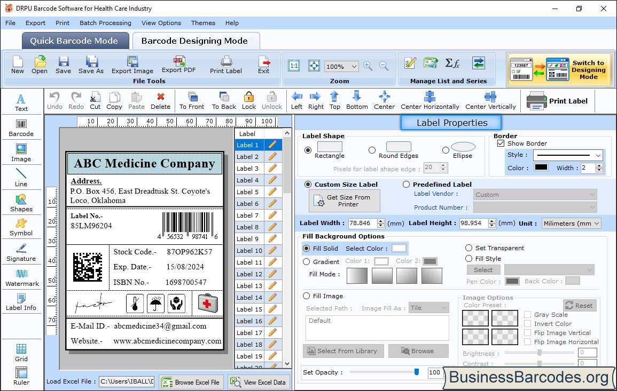Click Label Height spinner arrows
This screenshot has height=391, width=617.
pyautogui.click(x=492, y=223)
